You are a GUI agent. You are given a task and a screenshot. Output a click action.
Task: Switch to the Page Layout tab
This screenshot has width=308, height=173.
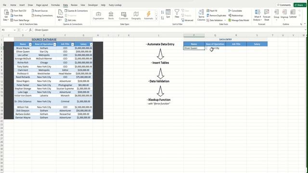coord(42,5)
